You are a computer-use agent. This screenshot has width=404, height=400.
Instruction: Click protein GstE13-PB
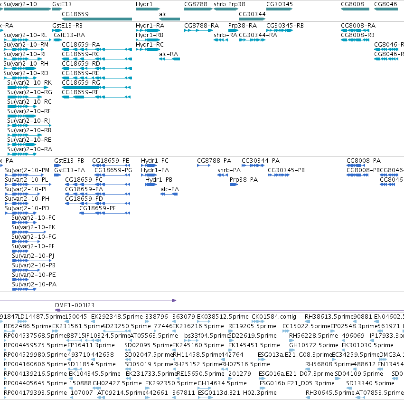[x=57, y=166]
